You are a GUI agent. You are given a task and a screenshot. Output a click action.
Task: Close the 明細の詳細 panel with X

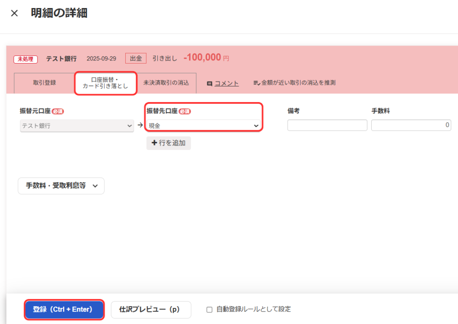[x=14, y=13]
